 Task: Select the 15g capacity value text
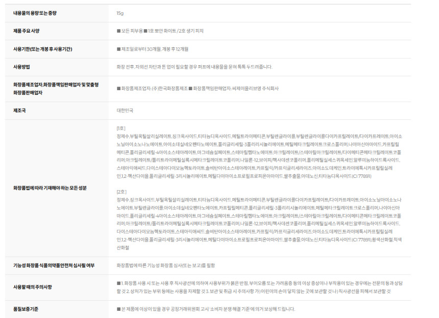point(120,13)
